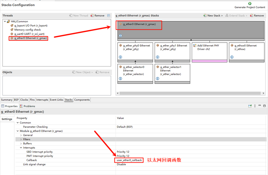Click info icon on g_ether_phy1 block

[157, 57]
